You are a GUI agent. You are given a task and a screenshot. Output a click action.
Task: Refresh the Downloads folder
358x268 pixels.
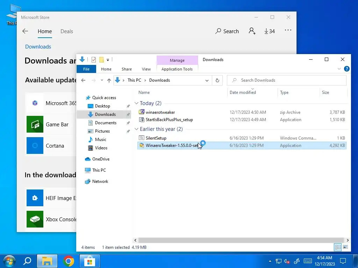pos(217,80)
